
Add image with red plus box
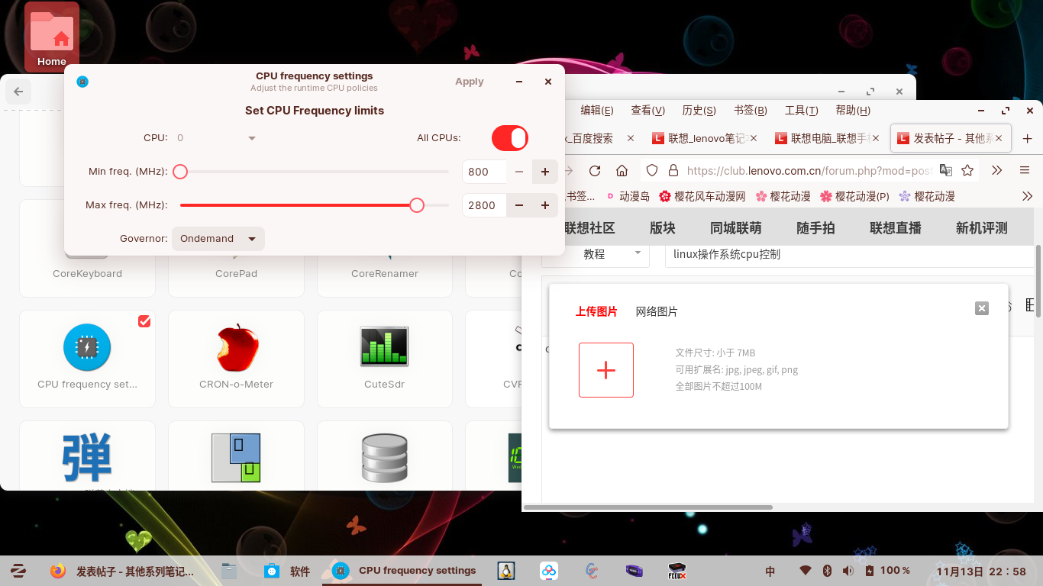coord(606,370)
